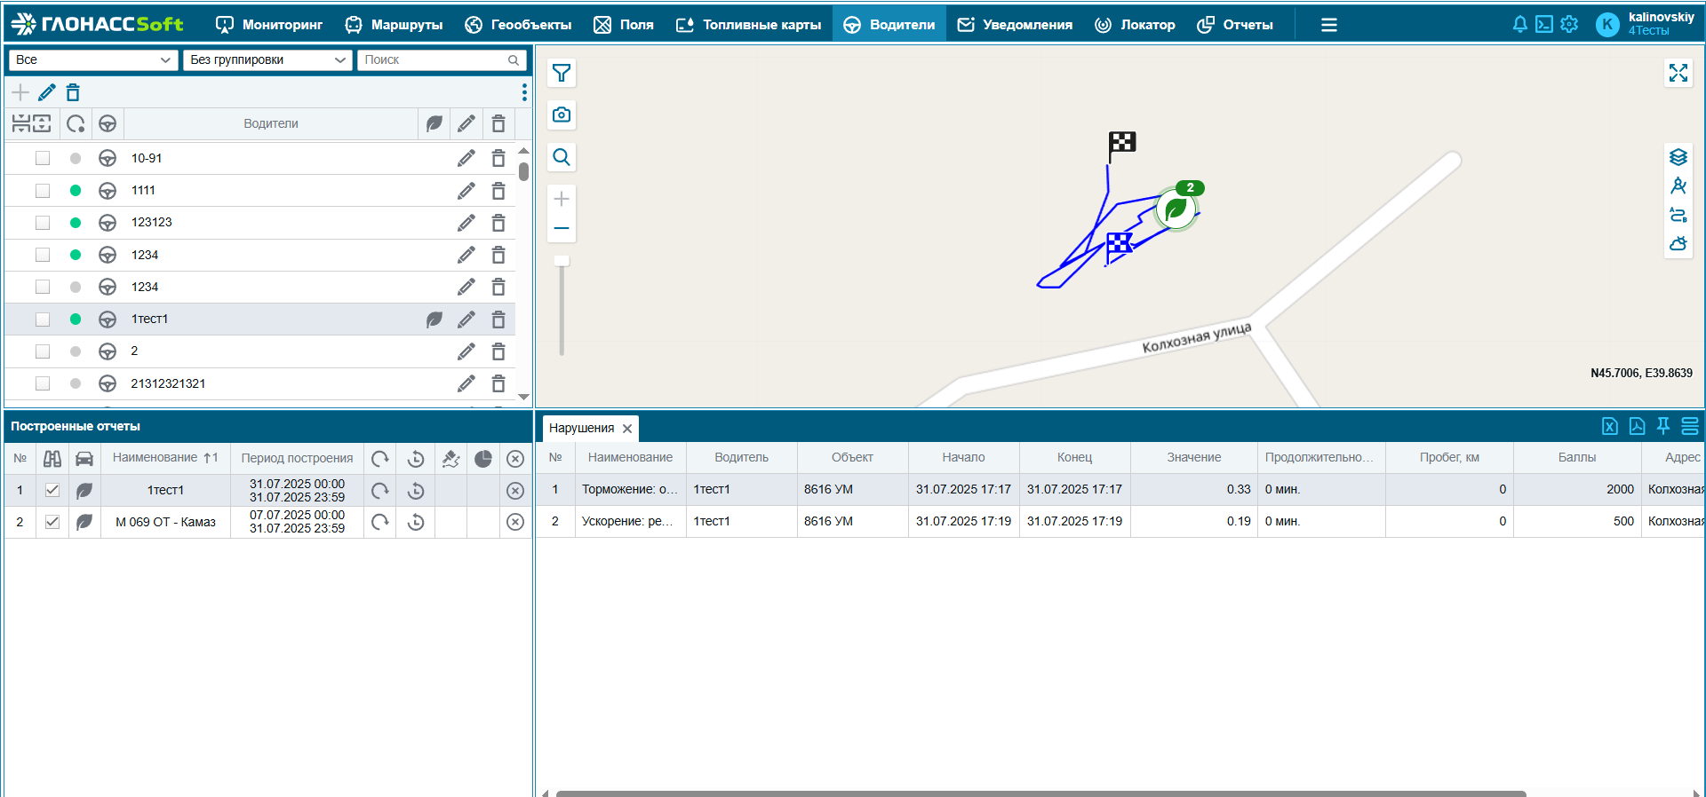1706x797 pixels.
Task: Click the ГЛОНАССSoft logo
Action: 98,24
